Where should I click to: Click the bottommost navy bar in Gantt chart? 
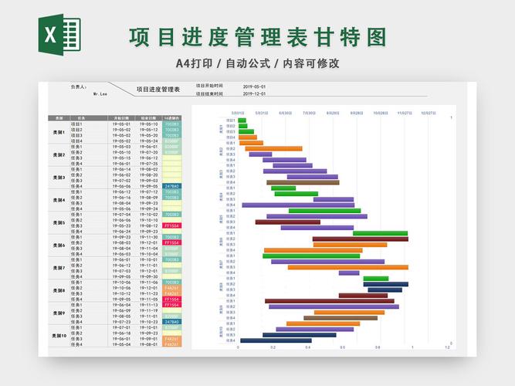276,340
